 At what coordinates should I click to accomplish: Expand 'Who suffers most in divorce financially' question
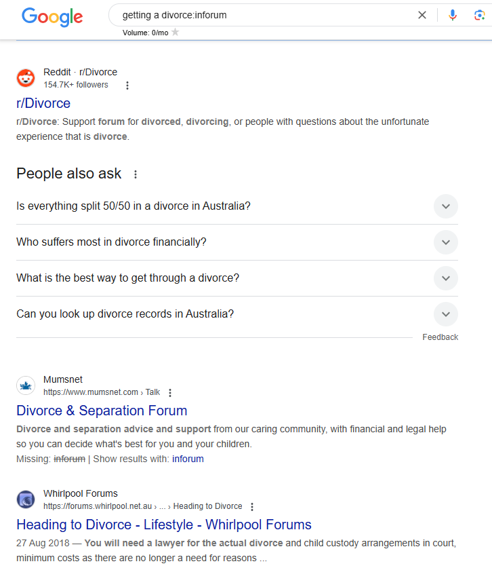tap(445, 242)
